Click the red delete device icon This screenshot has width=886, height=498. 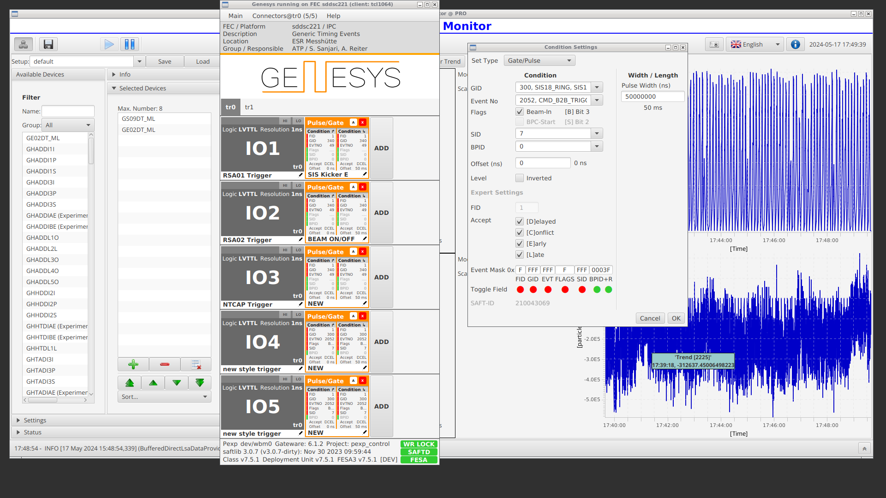pyautogui.click(x=164, y=364)
